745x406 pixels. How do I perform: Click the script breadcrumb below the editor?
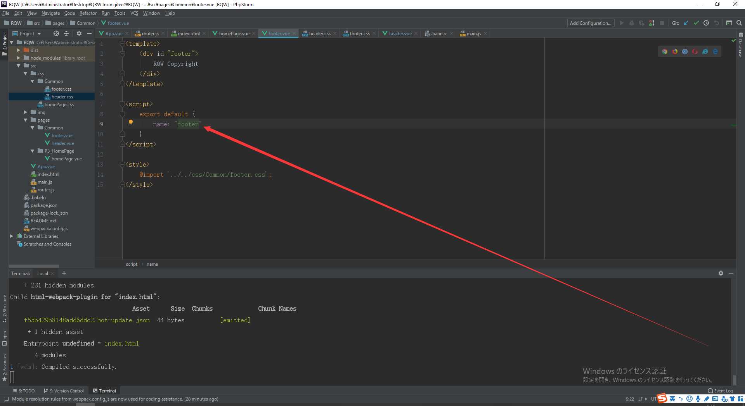(x=132, y=264)
